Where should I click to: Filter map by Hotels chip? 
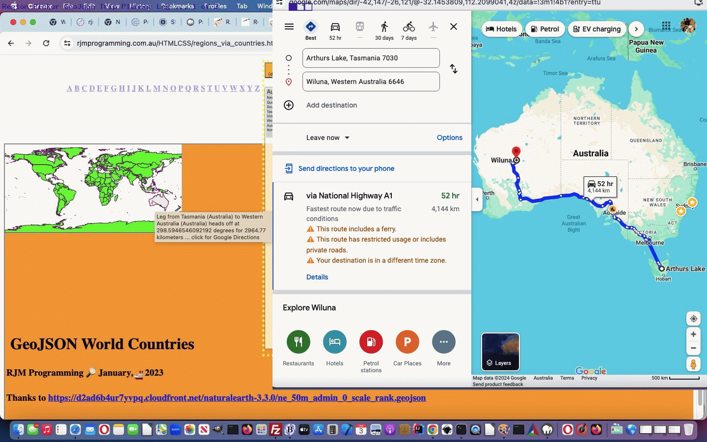point(501,29)
